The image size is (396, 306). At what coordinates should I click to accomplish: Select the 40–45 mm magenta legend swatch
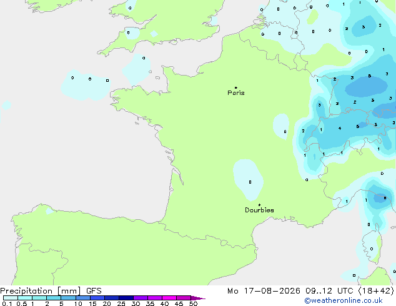[169, 298]
